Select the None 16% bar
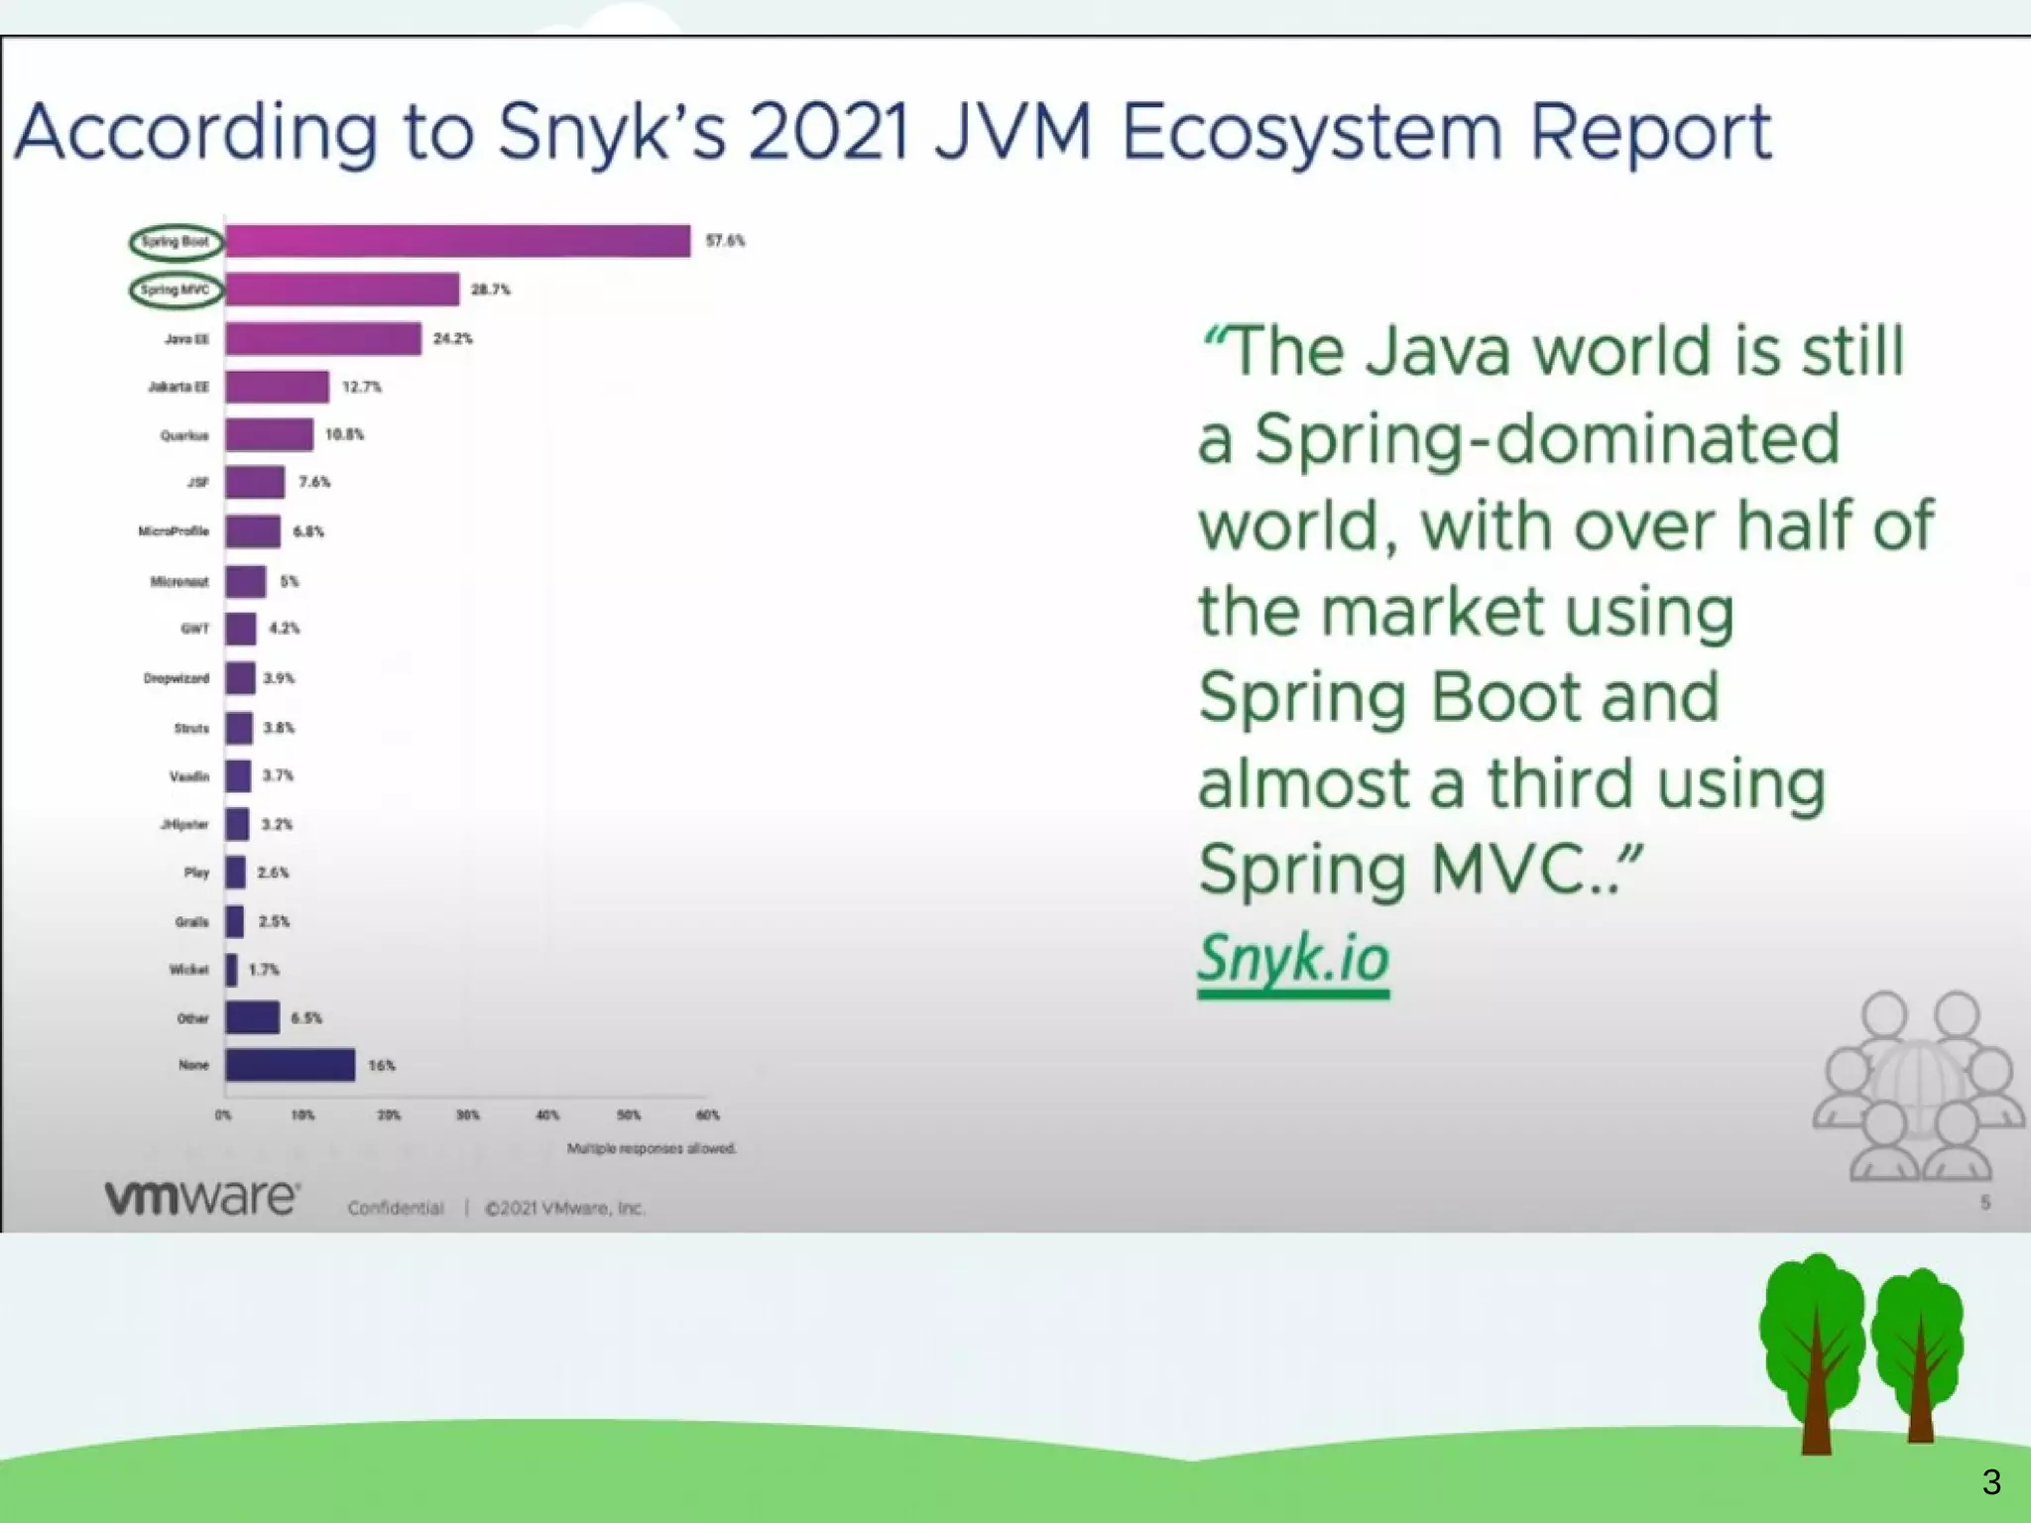 coord(290,1065)
